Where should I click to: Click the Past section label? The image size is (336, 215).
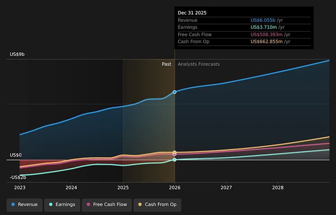tap(167, 64)
